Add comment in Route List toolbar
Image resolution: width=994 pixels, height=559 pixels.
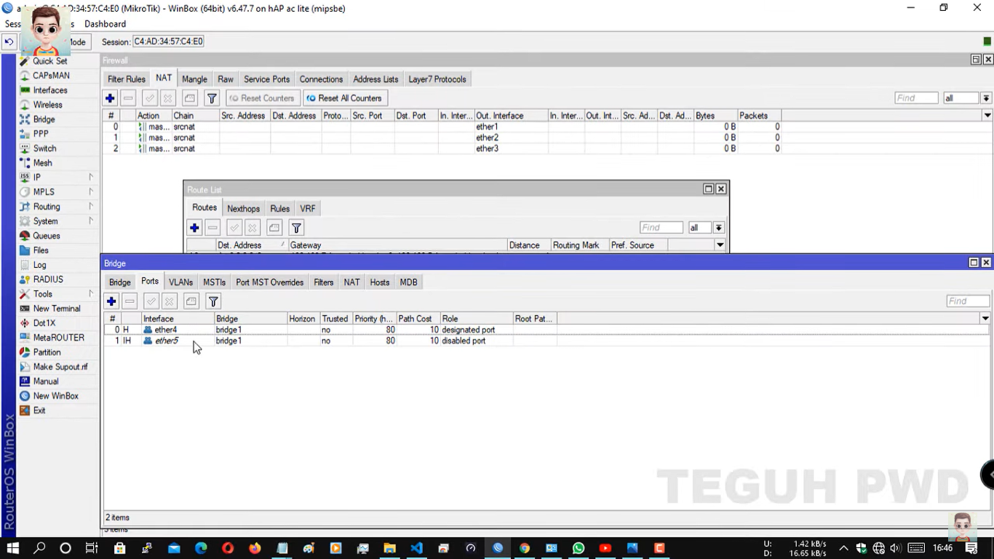(x=274, y=228)
